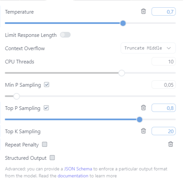The width and height of the screenshot is (185, 183).
Task: Uncheck the Min P Sampling checkbox
Action: pyautogui.click(x=47, y=85)
